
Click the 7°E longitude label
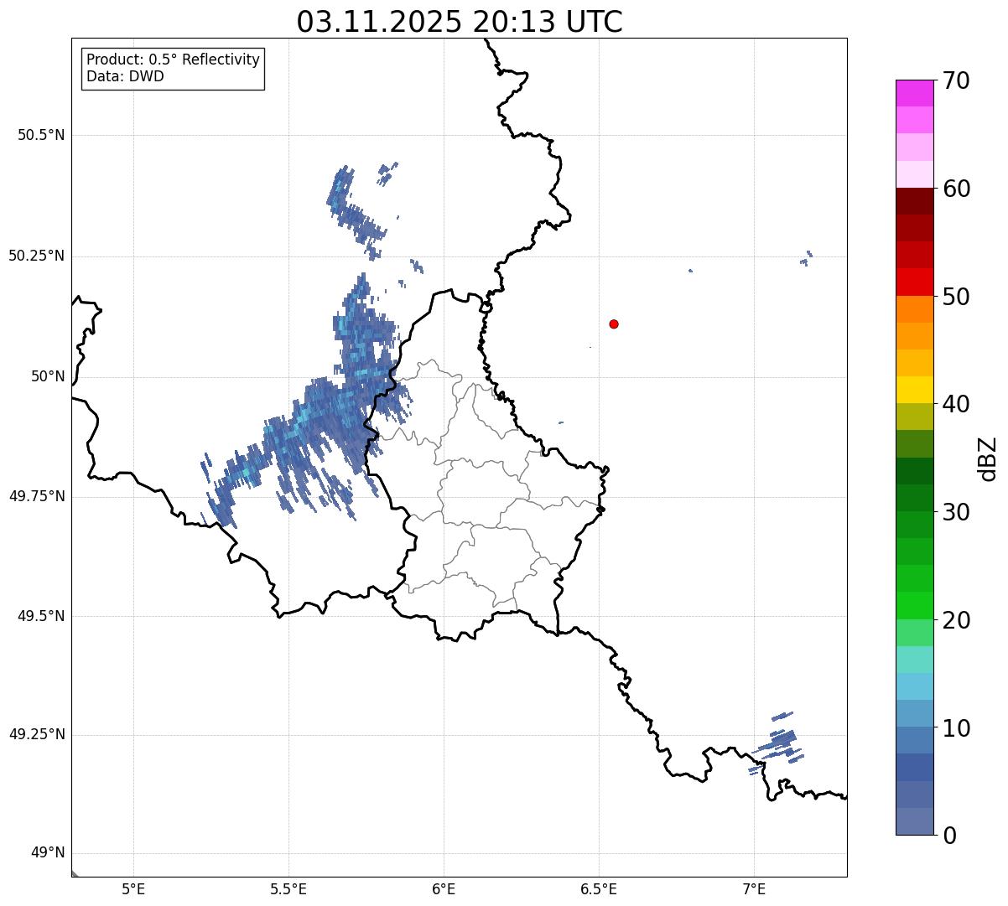click(x=754, y=888)
